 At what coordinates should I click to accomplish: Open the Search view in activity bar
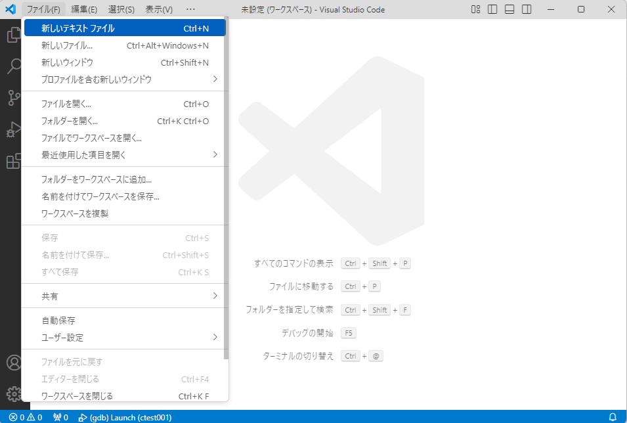point(14,66)
